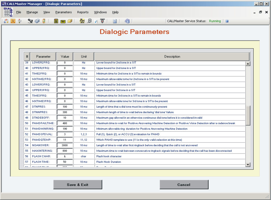Click the PAMDQTEMP value field showing 11

65,140
